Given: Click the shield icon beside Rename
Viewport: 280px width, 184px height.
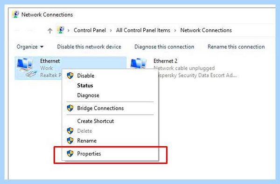Looking at the screenshot, I should pyautogui.click(x=70, y=141).
